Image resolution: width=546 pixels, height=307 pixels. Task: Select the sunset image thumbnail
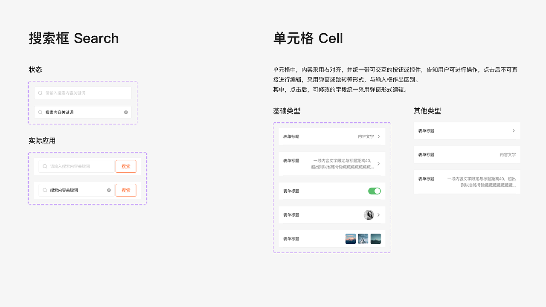click(x=350, y=239)
